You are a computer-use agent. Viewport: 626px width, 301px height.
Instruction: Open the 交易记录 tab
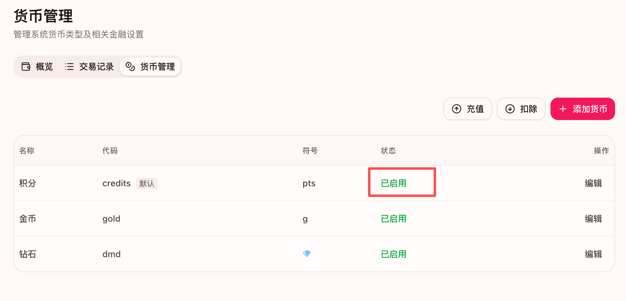click(x=90, y=67)
